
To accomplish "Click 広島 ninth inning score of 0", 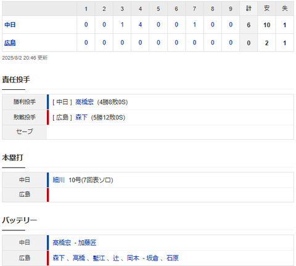I will tap(231, 42).
